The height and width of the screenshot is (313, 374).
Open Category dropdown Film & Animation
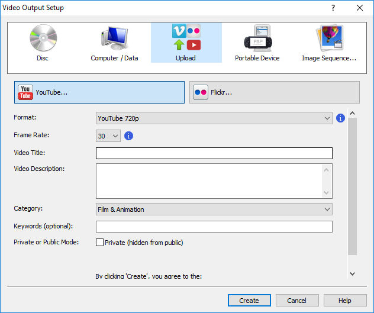214,209
